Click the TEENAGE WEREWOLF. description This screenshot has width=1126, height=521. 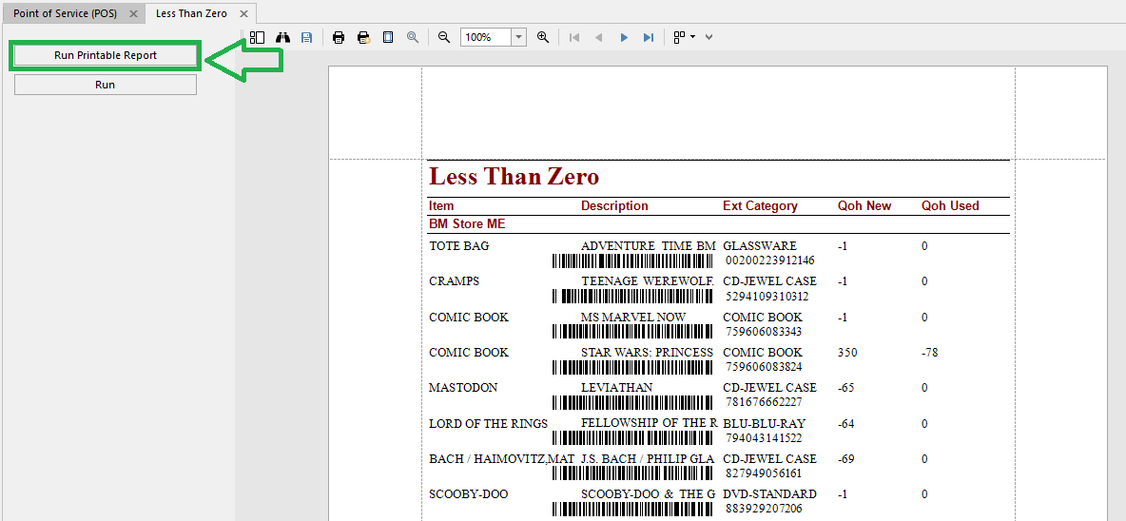tap(648, 281)
